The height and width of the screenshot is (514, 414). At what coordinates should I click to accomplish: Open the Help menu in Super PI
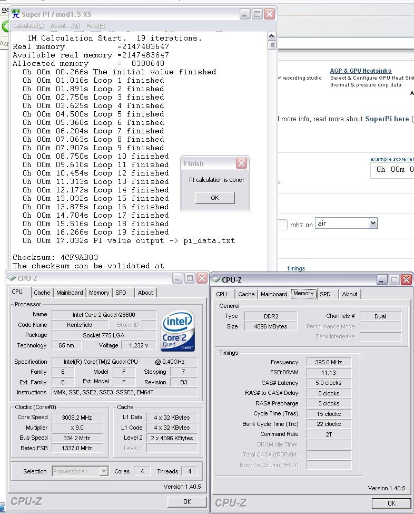(x=96, y=26)
